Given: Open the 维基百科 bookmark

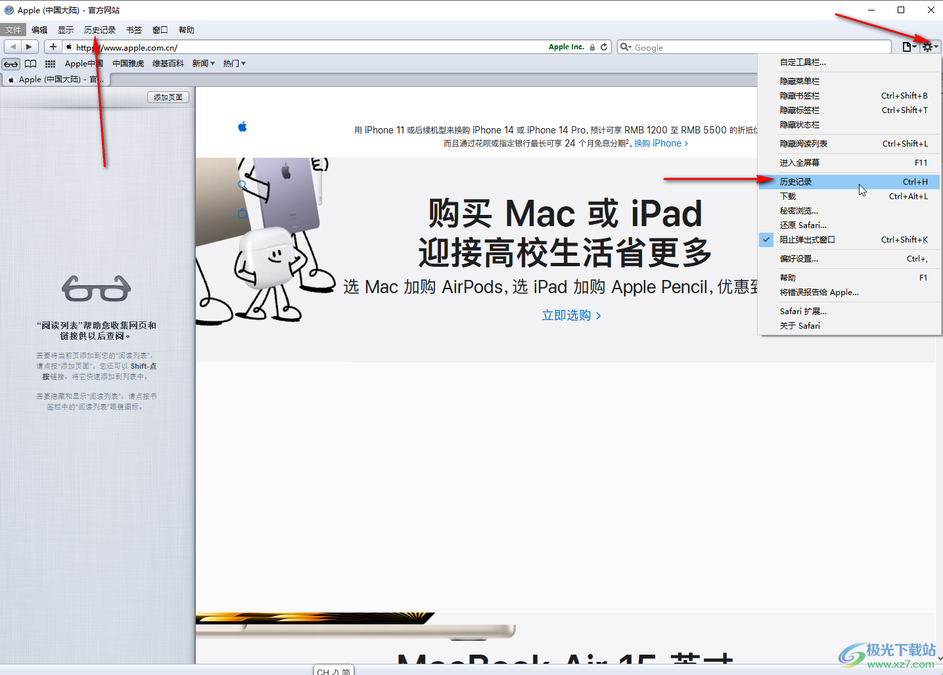Looking at the screenshot, I should [x=168, y=64].
